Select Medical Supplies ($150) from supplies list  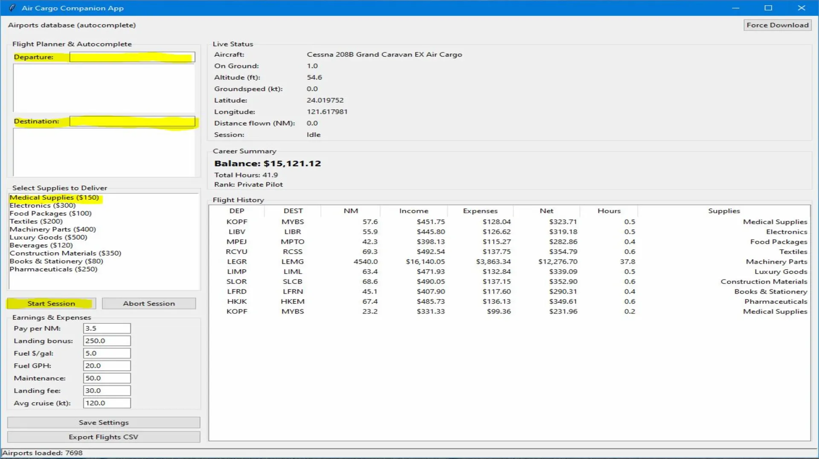click(54, 197)
